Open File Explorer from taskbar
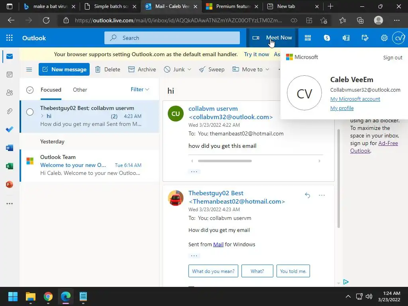Image resolution: width=408 pixels, height=306 pixels. point(30,296)
